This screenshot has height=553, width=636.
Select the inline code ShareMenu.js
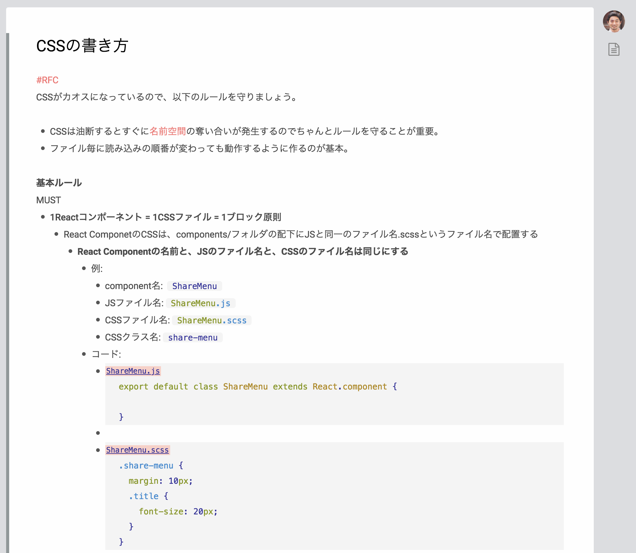[200, 303]
